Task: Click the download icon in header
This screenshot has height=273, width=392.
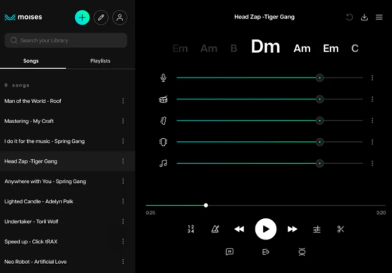Action: [x=364, y=17]
